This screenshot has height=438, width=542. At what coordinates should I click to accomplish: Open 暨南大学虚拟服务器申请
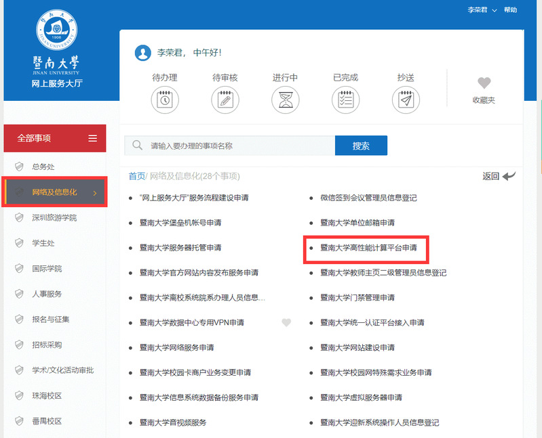click(361, 397)
